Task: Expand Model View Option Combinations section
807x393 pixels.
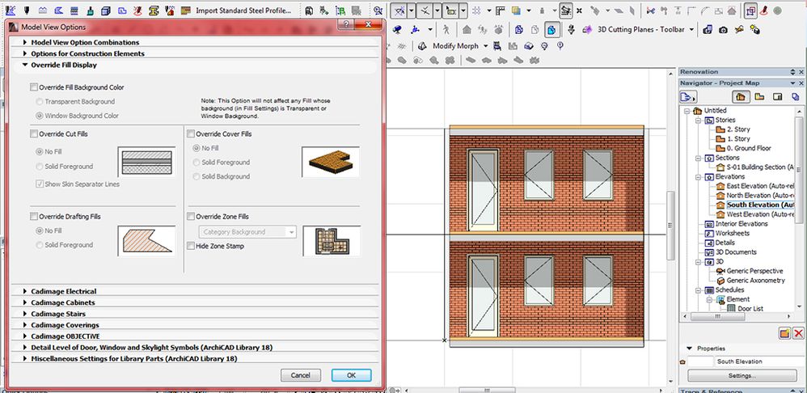Action: pyautogui.click(x=85, y=42)
